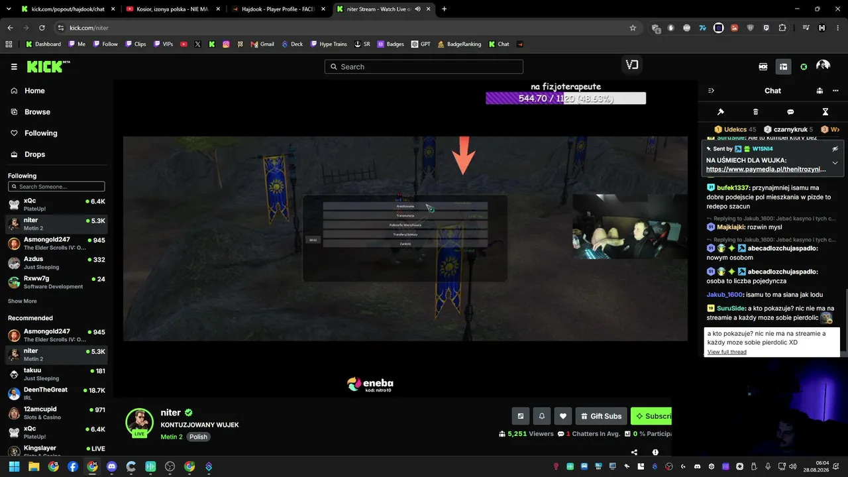Share the stream via share icon

point(634,452)
